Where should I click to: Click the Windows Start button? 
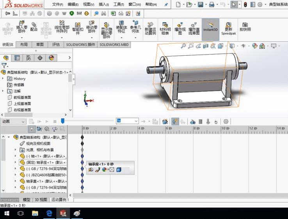(x=7, y=213)
